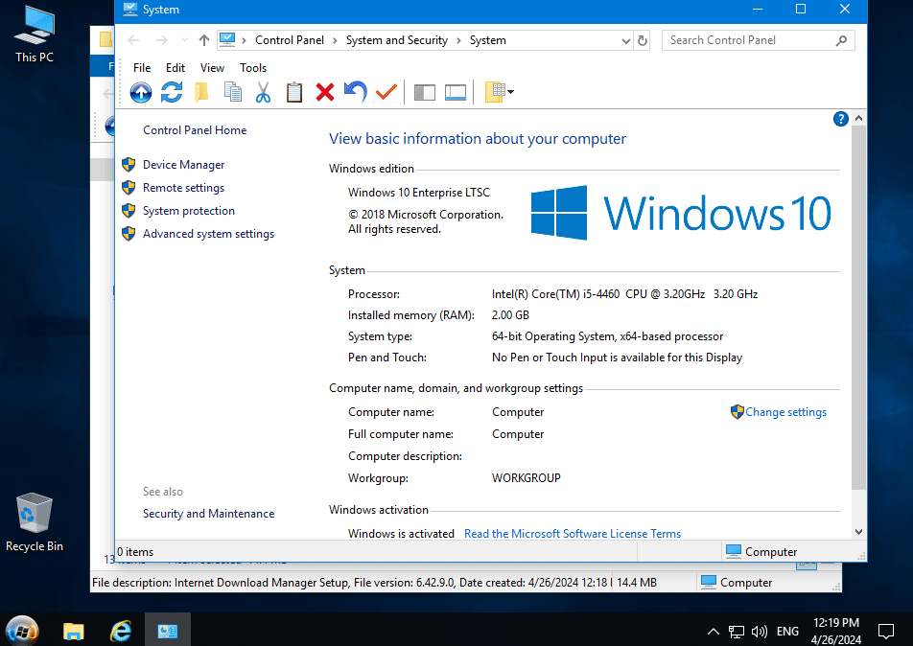Expand the recent locations dropdown arrow
Image resolution: width=913 pixels, height=646 pixels.
pyautogui.click(x=185, y=40)
